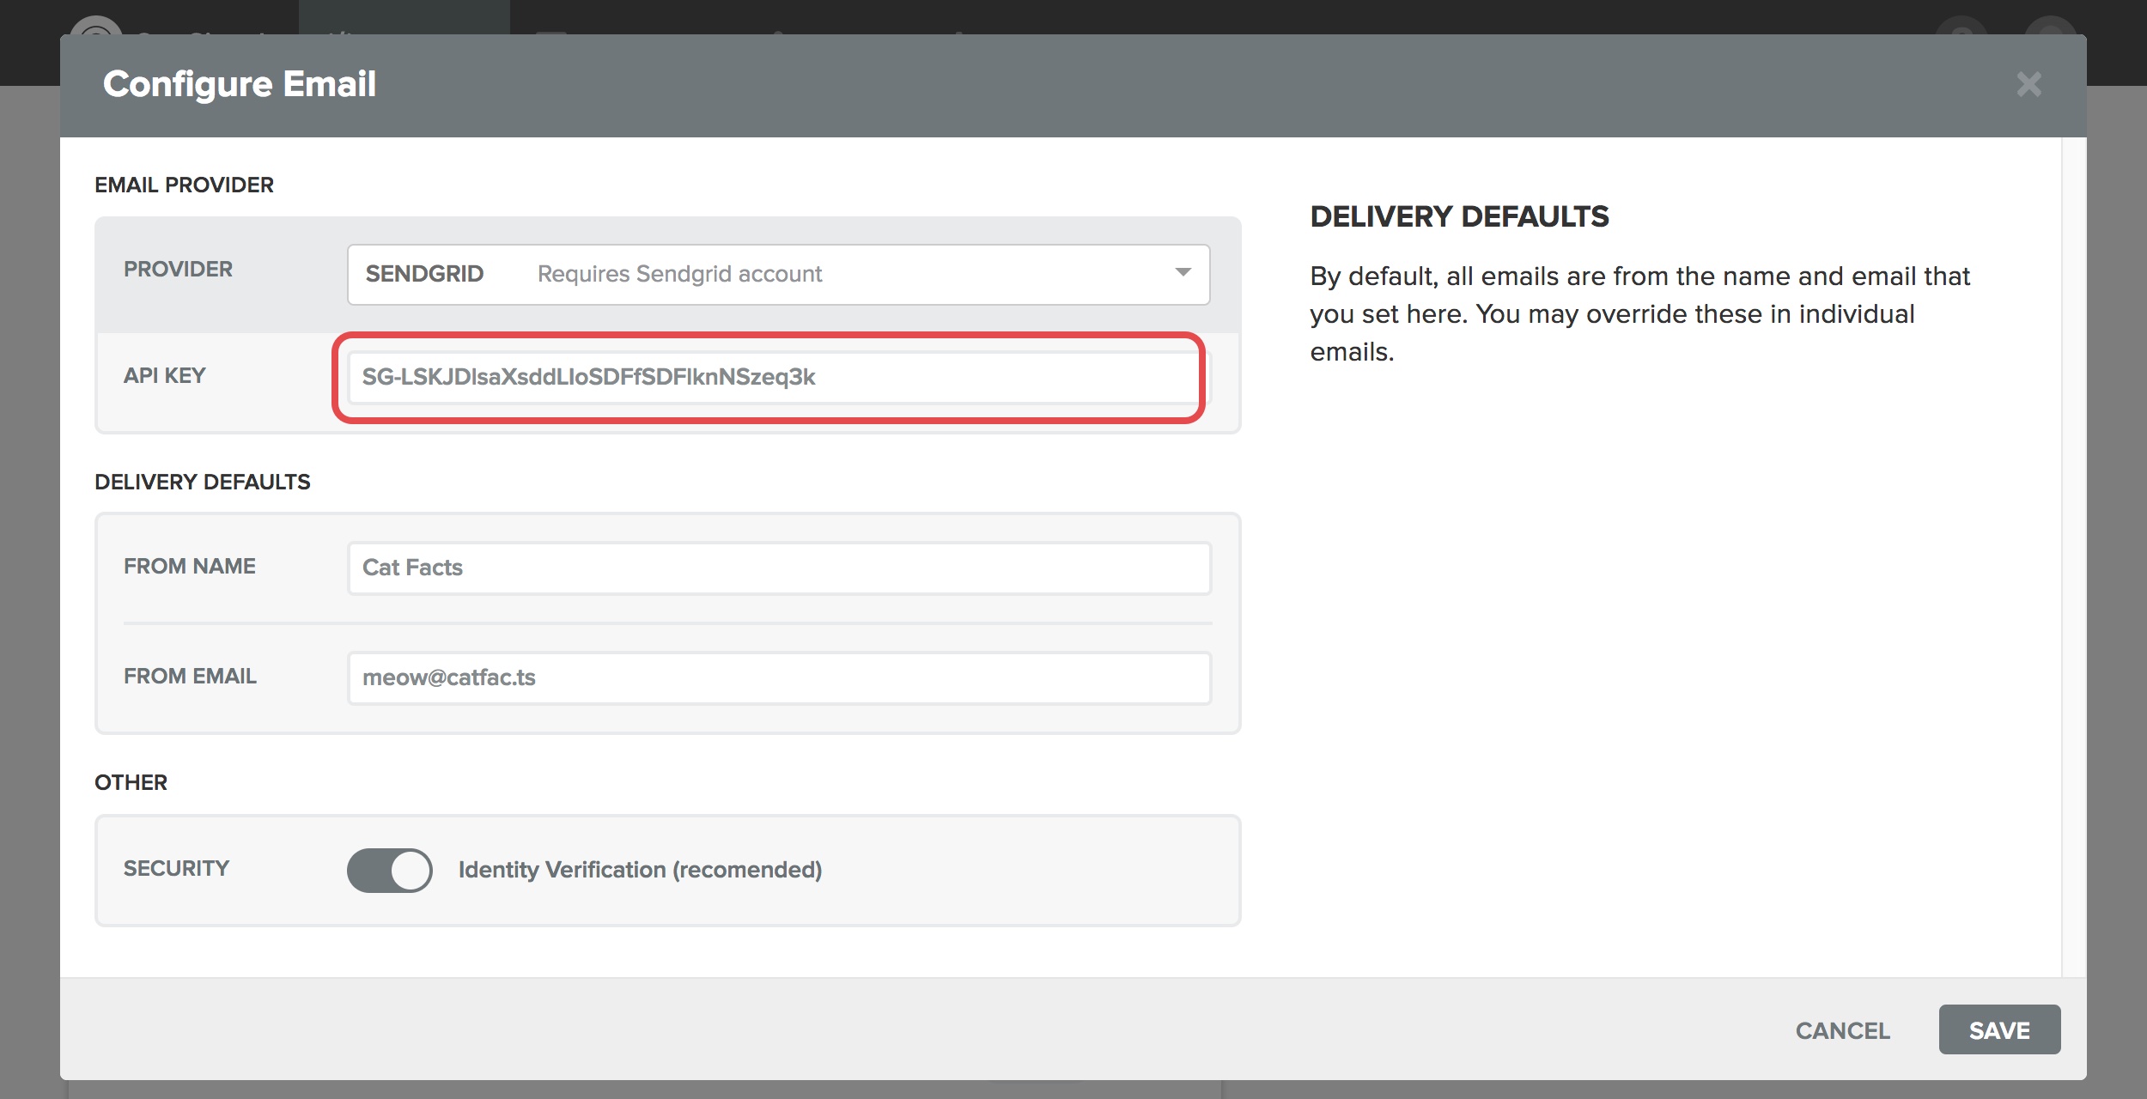Click the help icon in top bar
The height and width of the screenshot is (1099, 2147).
[1961, 24]
